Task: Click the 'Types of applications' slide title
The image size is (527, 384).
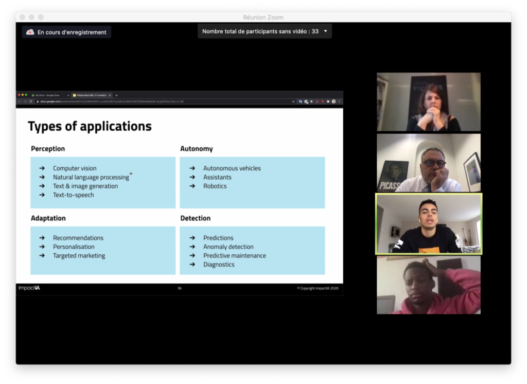Action: click(90, 126)
